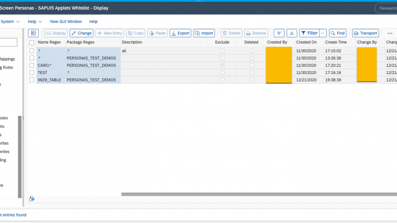The height and width of the screenshot is (223, 397).
Task: Click the Change button with pencil icon
Action: pos(81,33)
